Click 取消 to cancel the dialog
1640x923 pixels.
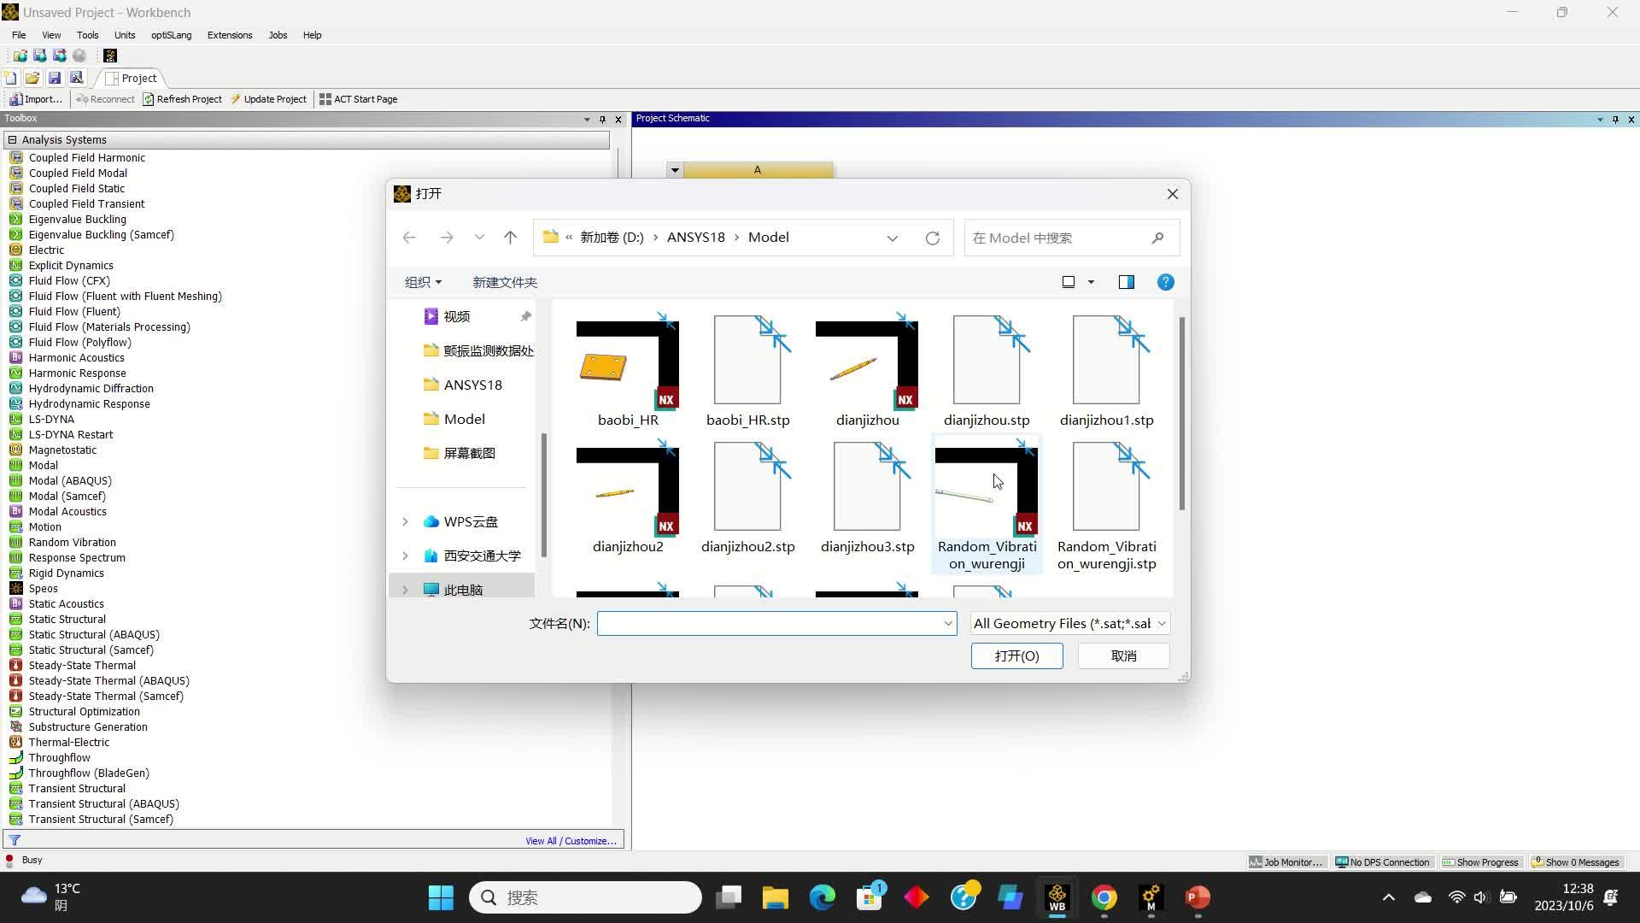point(1122,656)
